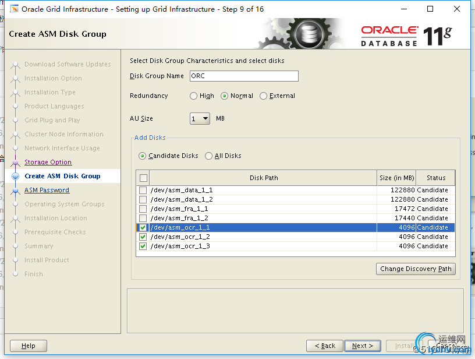The width and height of the screenshot is (475, 359).
Task: Go back with the Back button
Action: pyautogui.click(x=325, y=346)
